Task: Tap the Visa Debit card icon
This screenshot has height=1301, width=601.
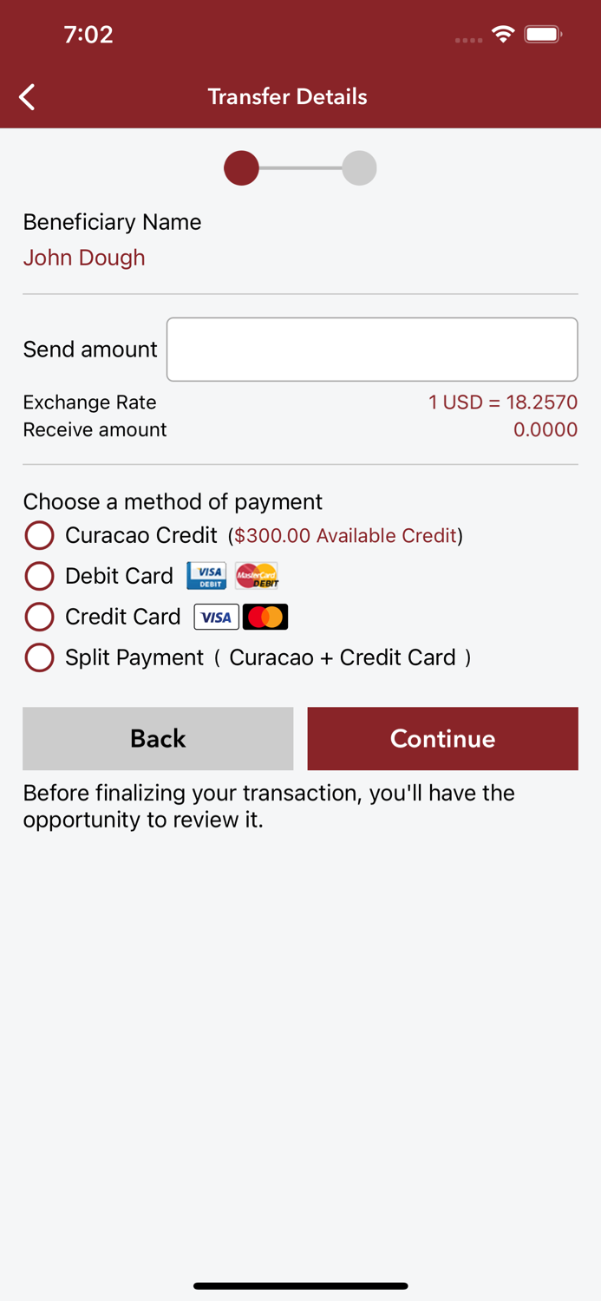Action: [206, 575]
